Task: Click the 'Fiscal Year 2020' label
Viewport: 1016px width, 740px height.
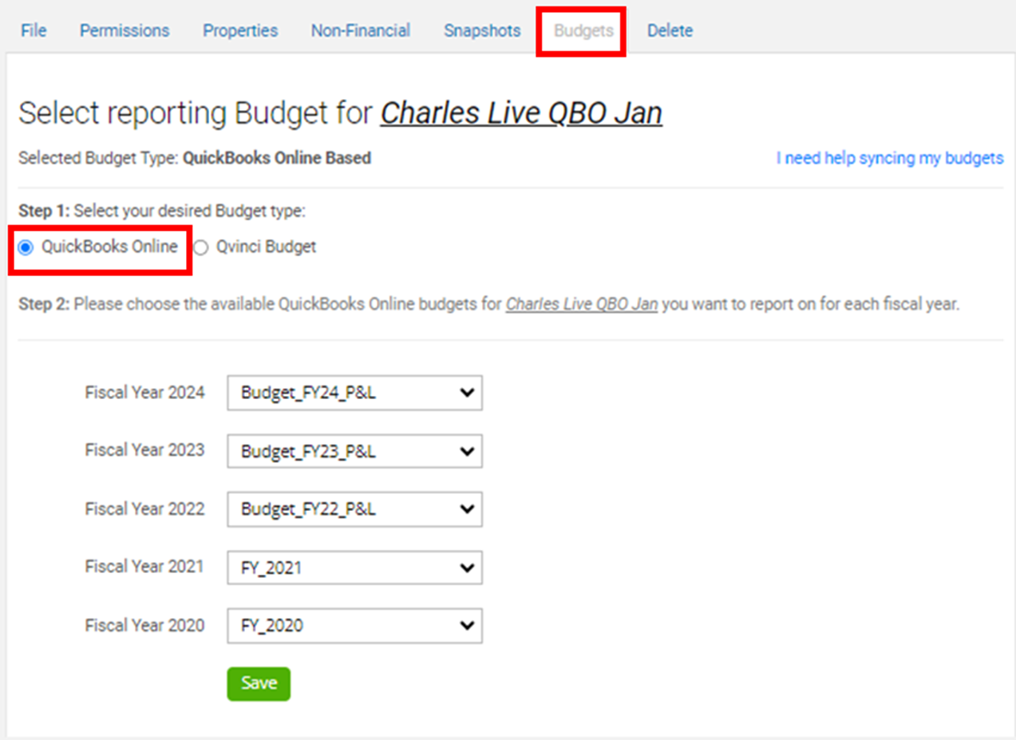Action: [x=144, y=625]
